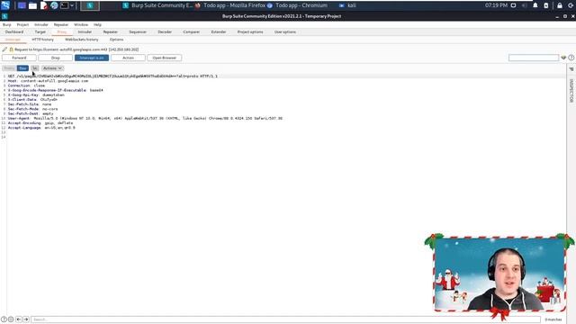Open the Kali applications menu icon
The height and width of the screenshot is (324, 576).
pyautogui.click(x=5, y=5)
